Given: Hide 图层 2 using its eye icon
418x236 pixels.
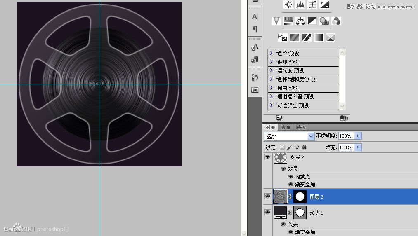Looking at the screenshot, I should click(x=267, y=157).
